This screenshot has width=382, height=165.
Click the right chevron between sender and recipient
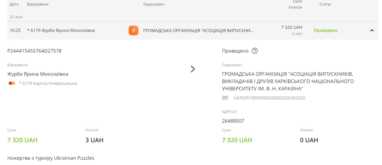[193, 69]
